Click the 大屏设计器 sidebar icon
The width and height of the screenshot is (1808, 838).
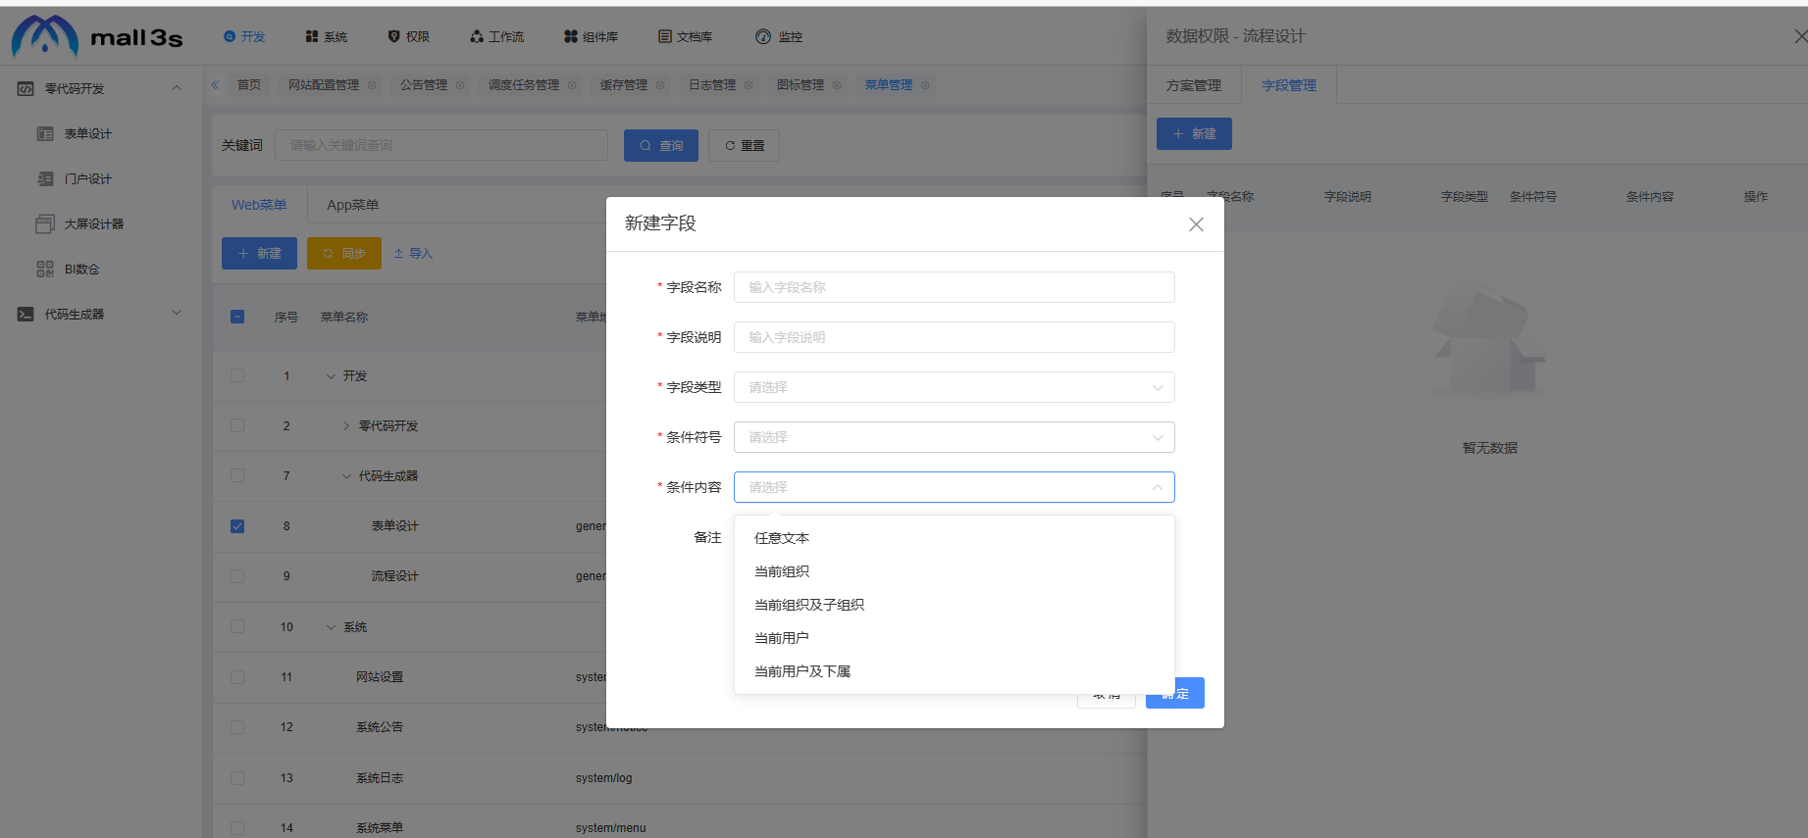click(x=45, y=223)
